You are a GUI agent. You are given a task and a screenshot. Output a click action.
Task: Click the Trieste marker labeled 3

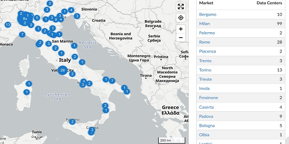(x=77, y=16)
